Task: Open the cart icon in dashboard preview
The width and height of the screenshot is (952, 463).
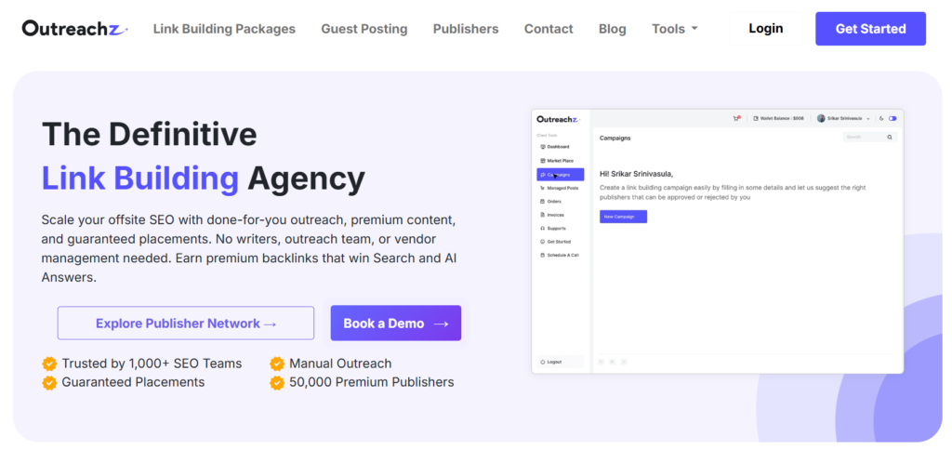Action: tap(736, 119)
